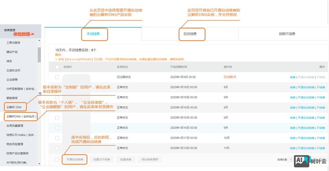Click the date 2020年1月4日 00:00
Screen dimensions: 329x171
click(183, 77)
